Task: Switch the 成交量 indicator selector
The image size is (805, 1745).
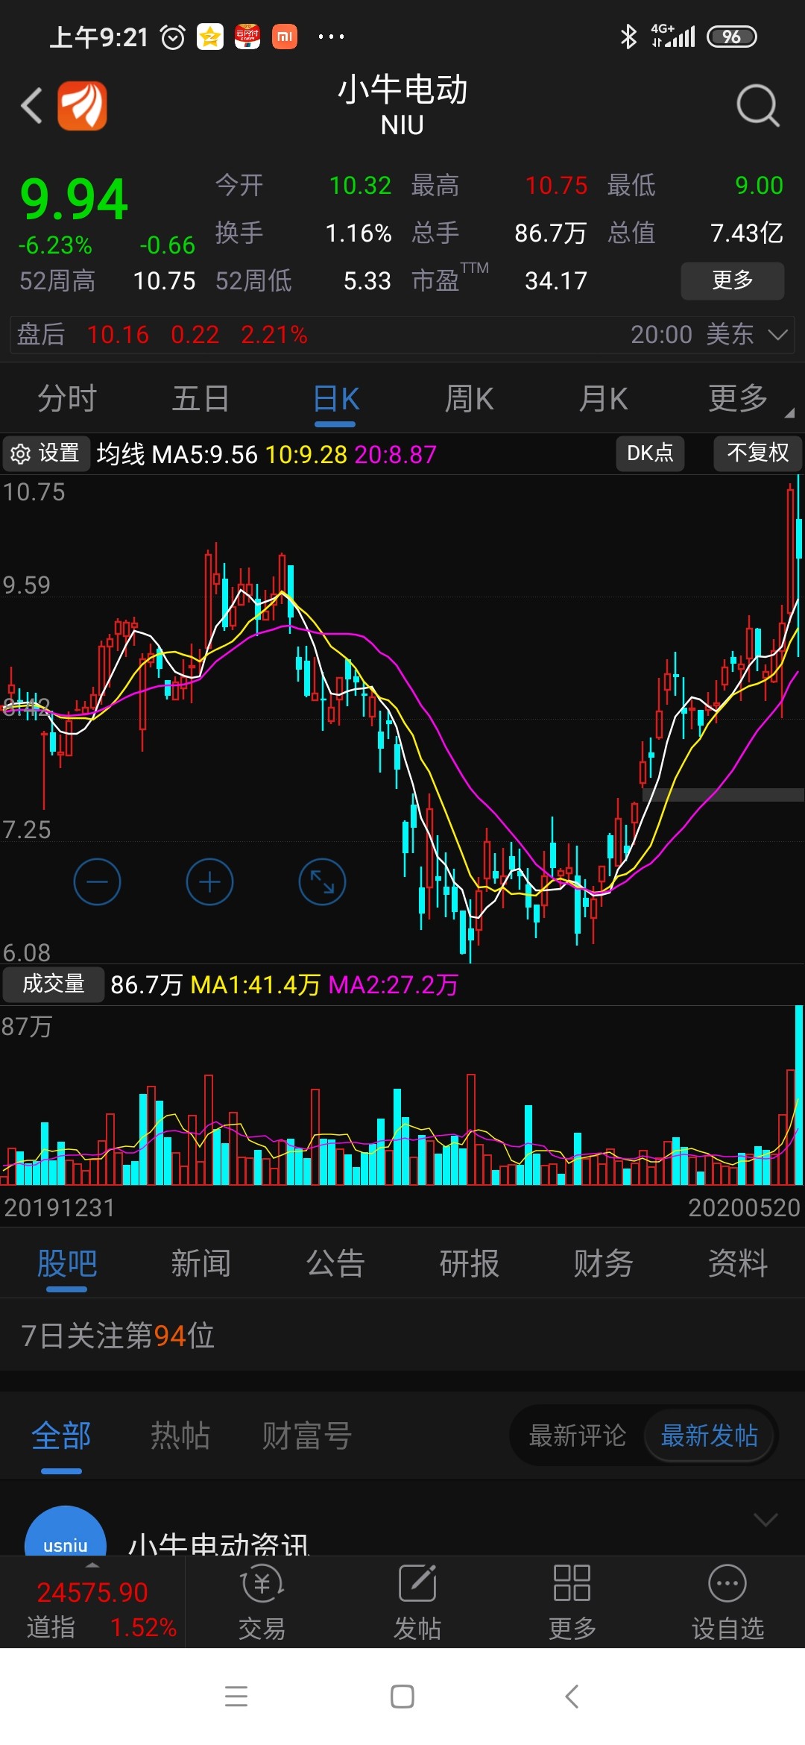Action: click(x=53, y=984)
